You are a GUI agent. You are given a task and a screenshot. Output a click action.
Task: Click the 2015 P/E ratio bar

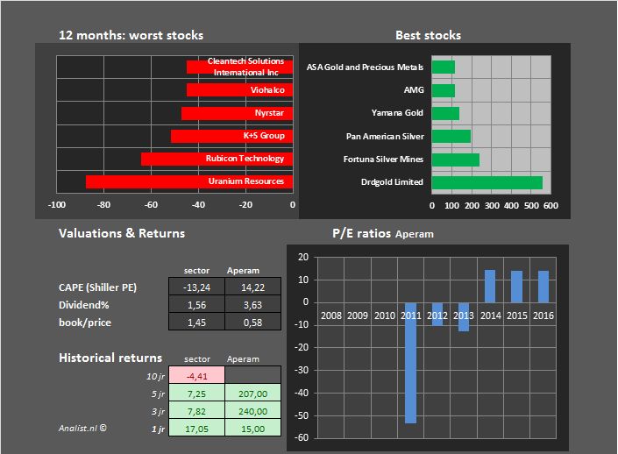click(x=516, y=287)
